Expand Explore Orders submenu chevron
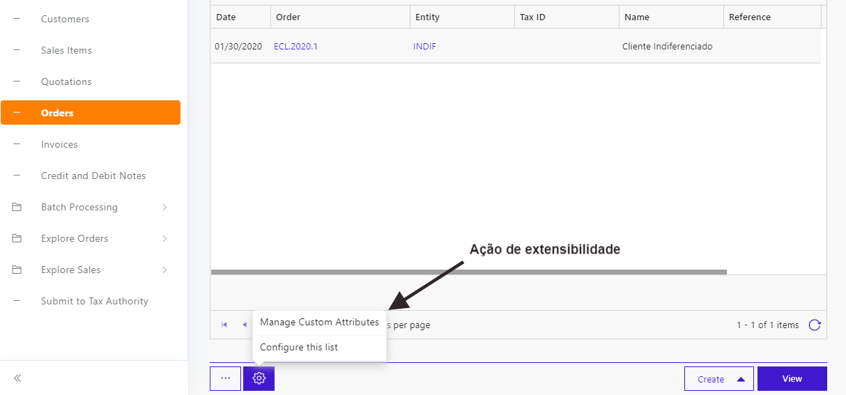Viewport: 846px width, 395px height. (164, 238)
